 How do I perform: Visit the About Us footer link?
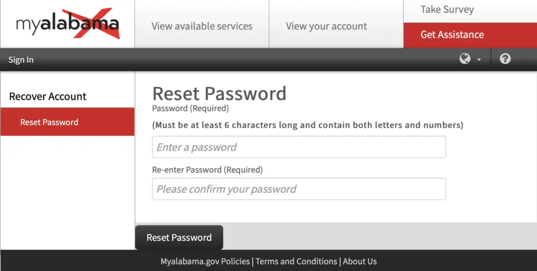coord(360,261)
